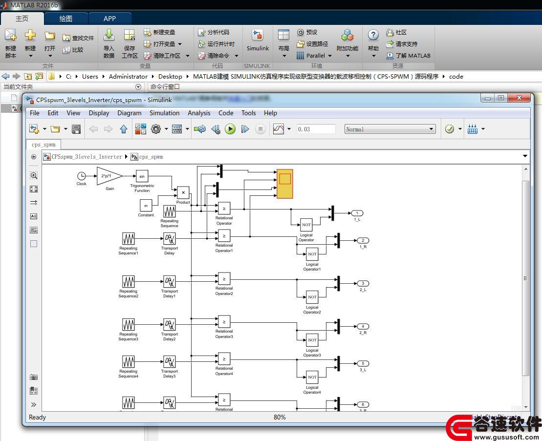This screenshot has width=542, height=441.
Task: Open the Simulink Library Browser
Action: coord(141,129)
